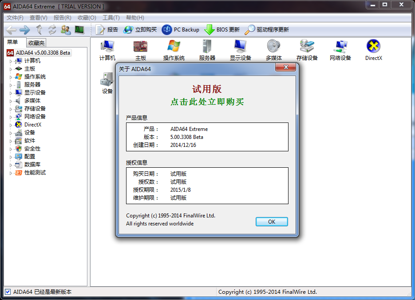Expand the DirectX tree node
Screen dimensions: 415x300
pos(11,125)
